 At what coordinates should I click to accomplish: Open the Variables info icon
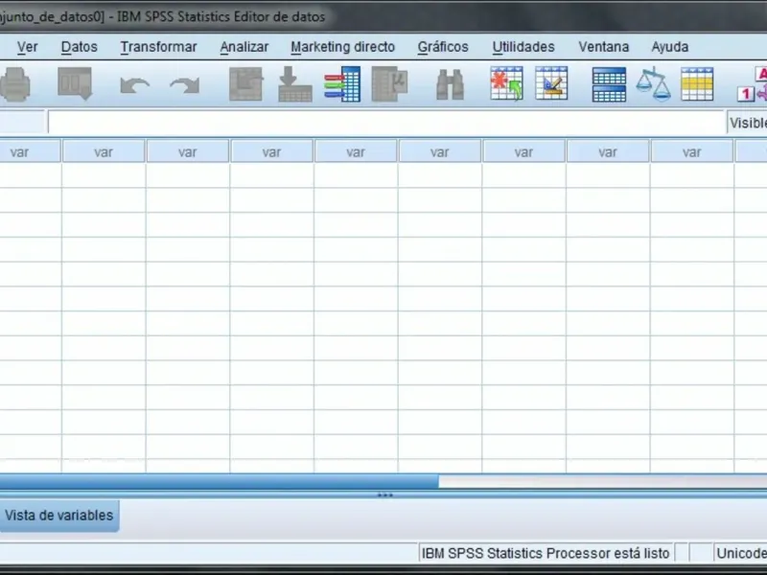[x=342, y=84]
